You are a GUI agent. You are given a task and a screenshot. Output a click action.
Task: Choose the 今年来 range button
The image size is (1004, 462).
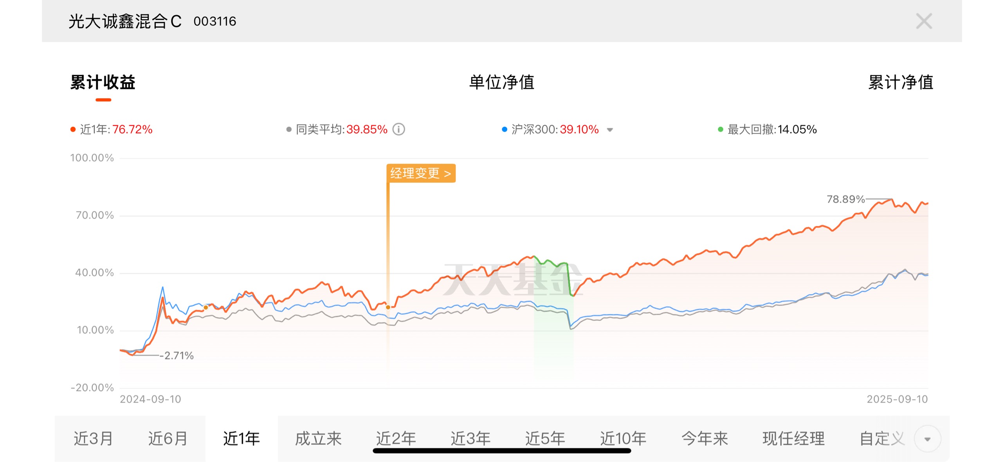pyautogui.click(x=705, y=439)
